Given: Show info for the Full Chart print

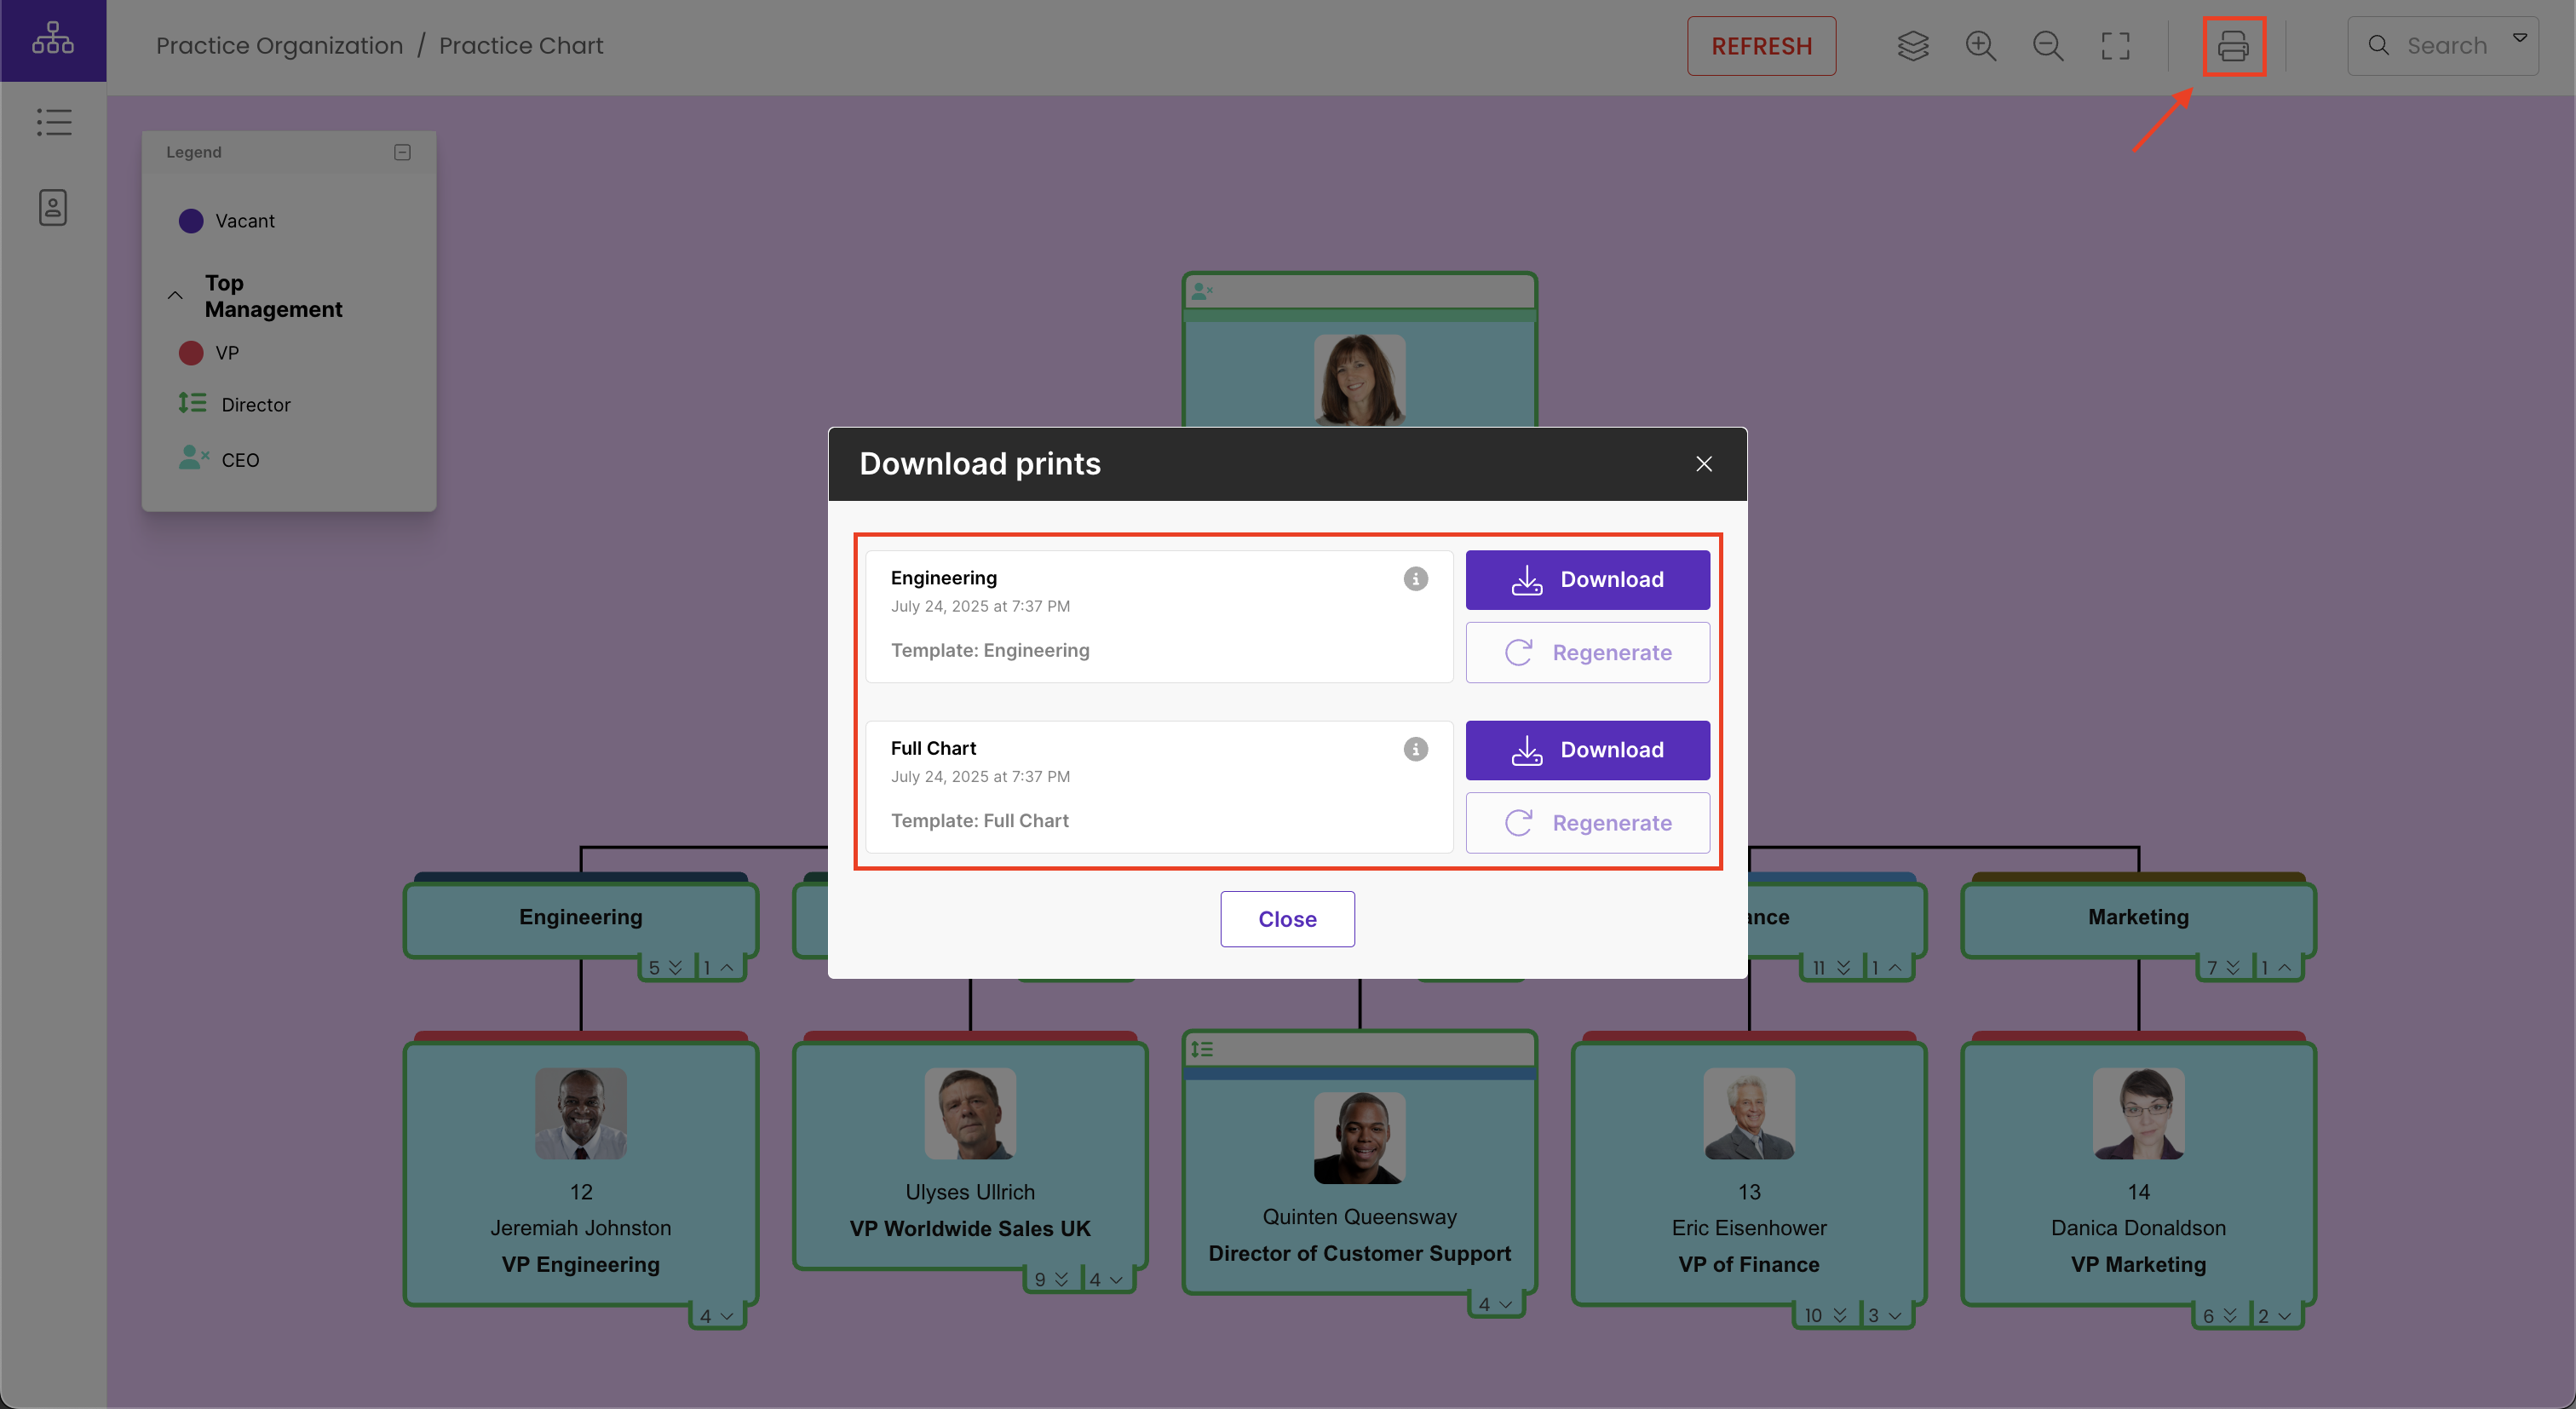Looking at the screenshot, I should click(x=1415, y=749).
